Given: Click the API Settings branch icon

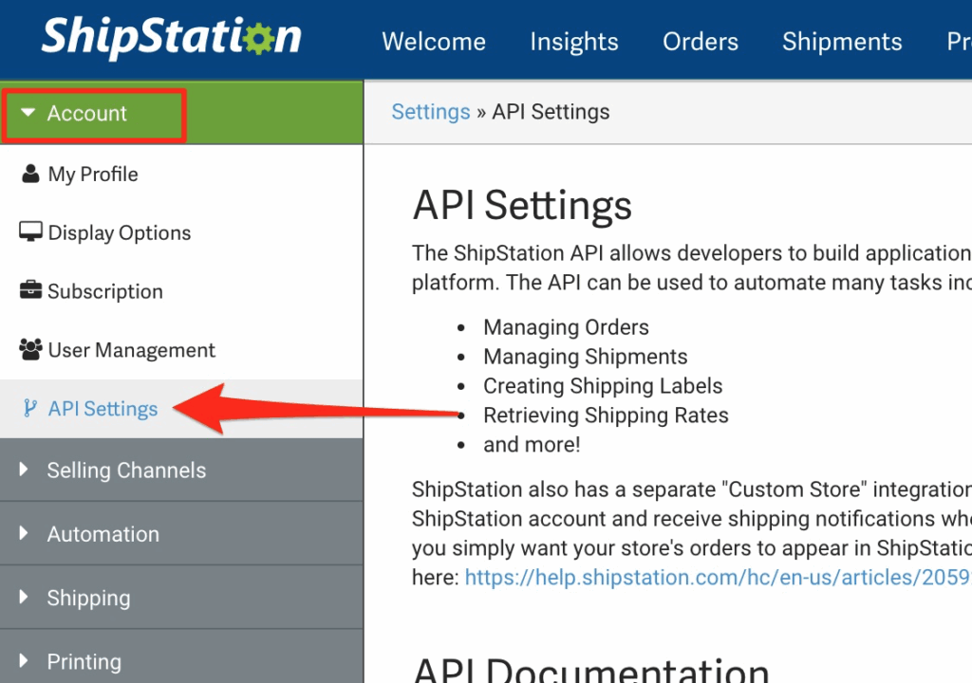Looking at the screenshot, I should pos(31,409).
